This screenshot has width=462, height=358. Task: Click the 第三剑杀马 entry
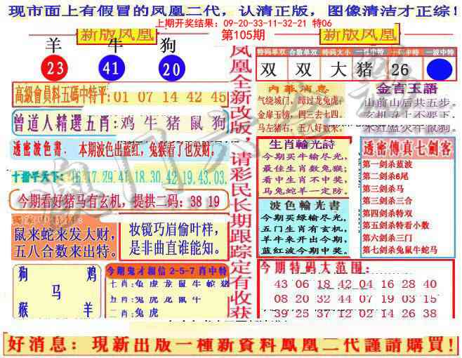(x=383, y=189)
